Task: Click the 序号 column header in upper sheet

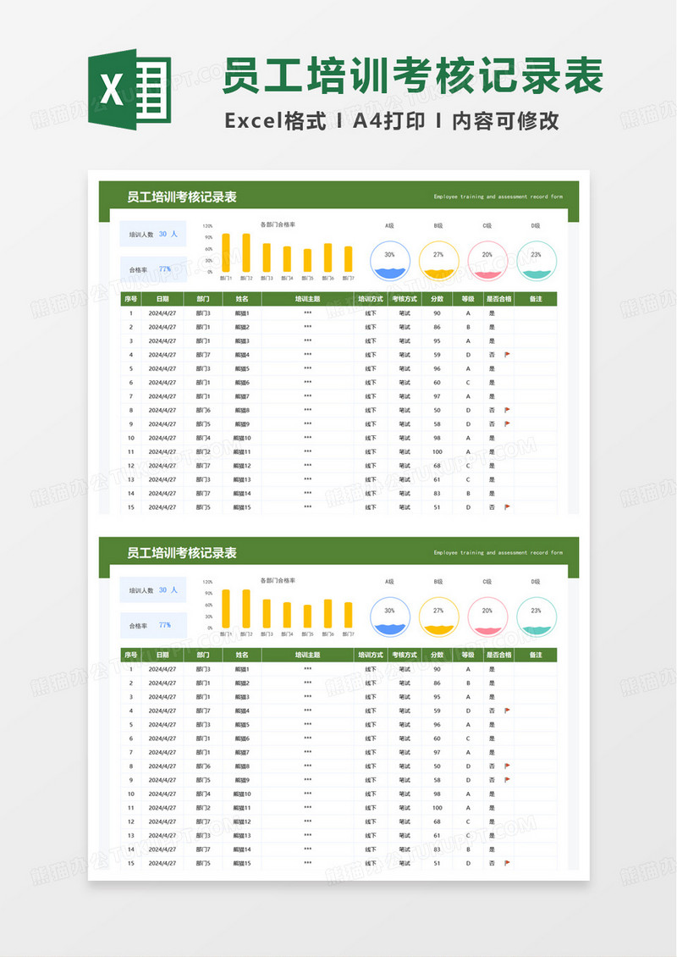Action: [x=130, y=299]
